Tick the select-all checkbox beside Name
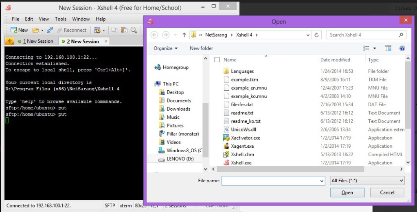Screen dimensions: 417x212 [x=217, y=60]
